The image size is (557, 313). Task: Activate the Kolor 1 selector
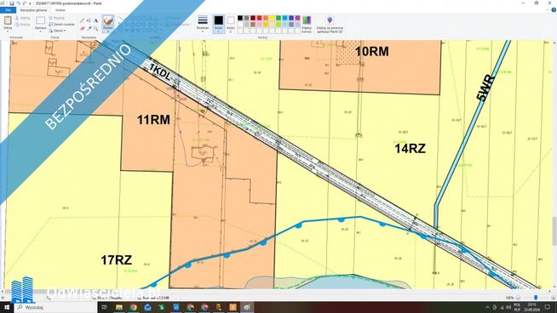coord(219,24)
